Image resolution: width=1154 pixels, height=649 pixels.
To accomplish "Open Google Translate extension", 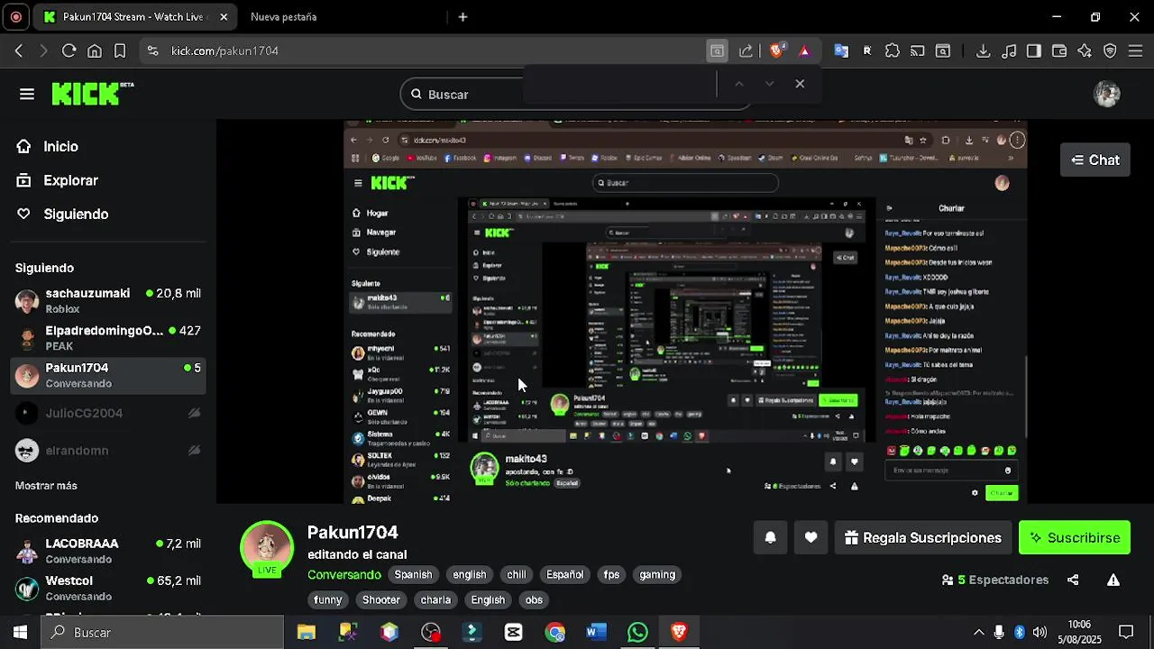I will click(841, 51).
